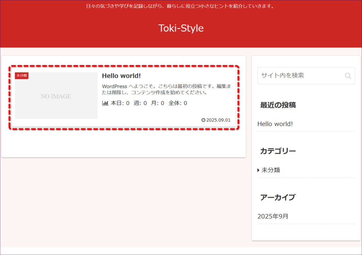The image size is (362, 255).
Task: Open the 2025年9月 archive link
Action: tap(273, 216)
